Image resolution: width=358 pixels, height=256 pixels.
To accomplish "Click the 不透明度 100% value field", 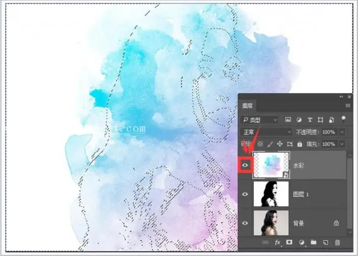I will [329, 132].
